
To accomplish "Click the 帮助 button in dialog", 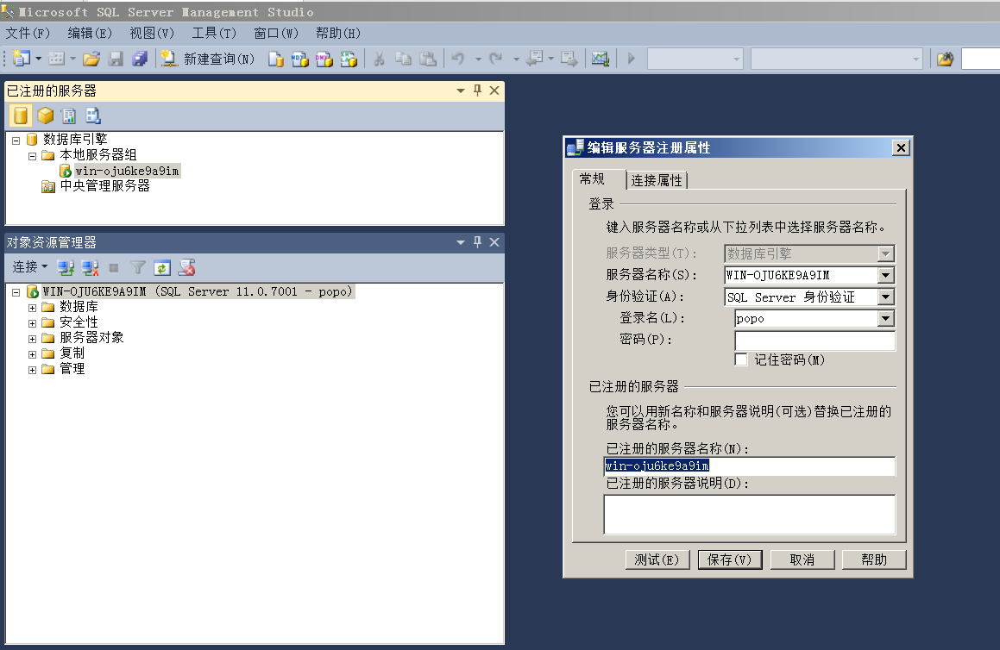I will (x=874, y=559).
